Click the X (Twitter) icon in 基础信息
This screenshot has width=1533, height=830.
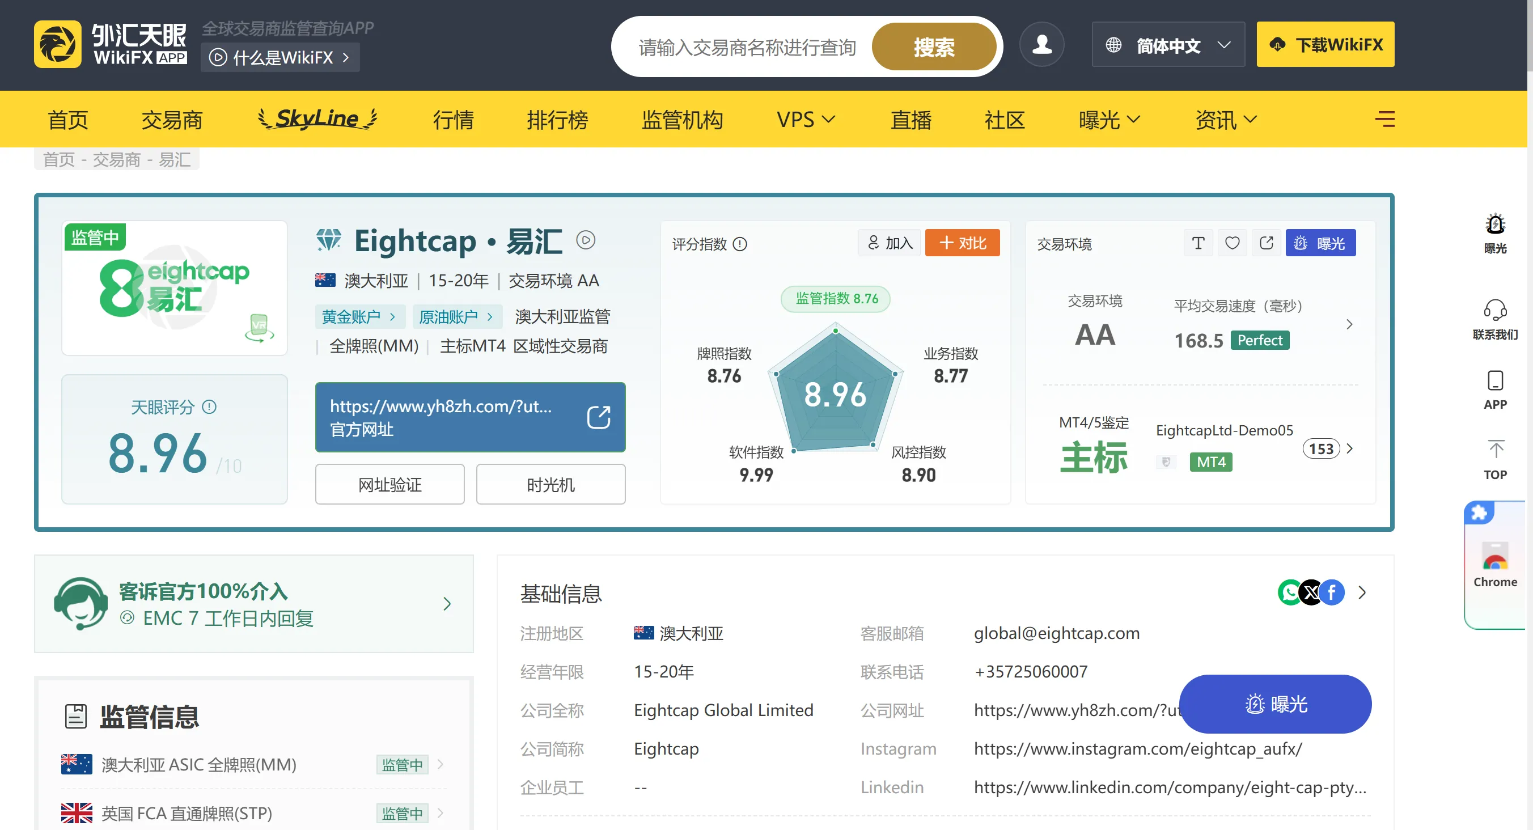pyautogui.click(x=1310, y=592)
